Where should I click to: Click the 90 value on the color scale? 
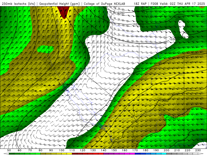pyautogui.click(x=51, y=150)
